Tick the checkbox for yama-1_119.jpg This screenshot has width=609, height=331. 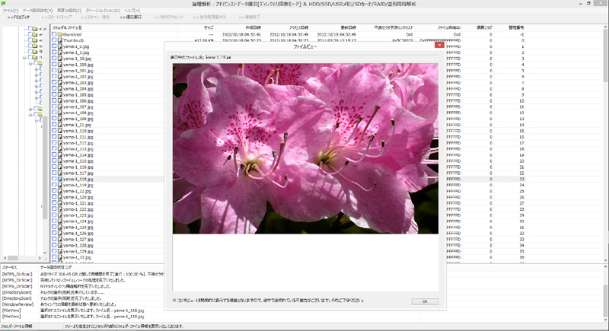click(54, 185)
